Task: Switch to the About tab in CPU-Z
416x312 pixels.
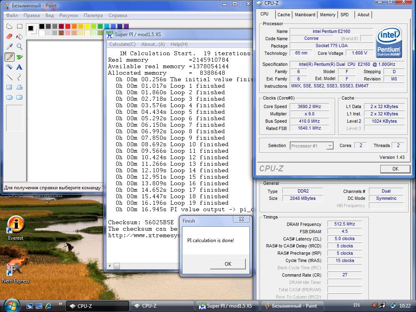Action: (x=363, y=15)
